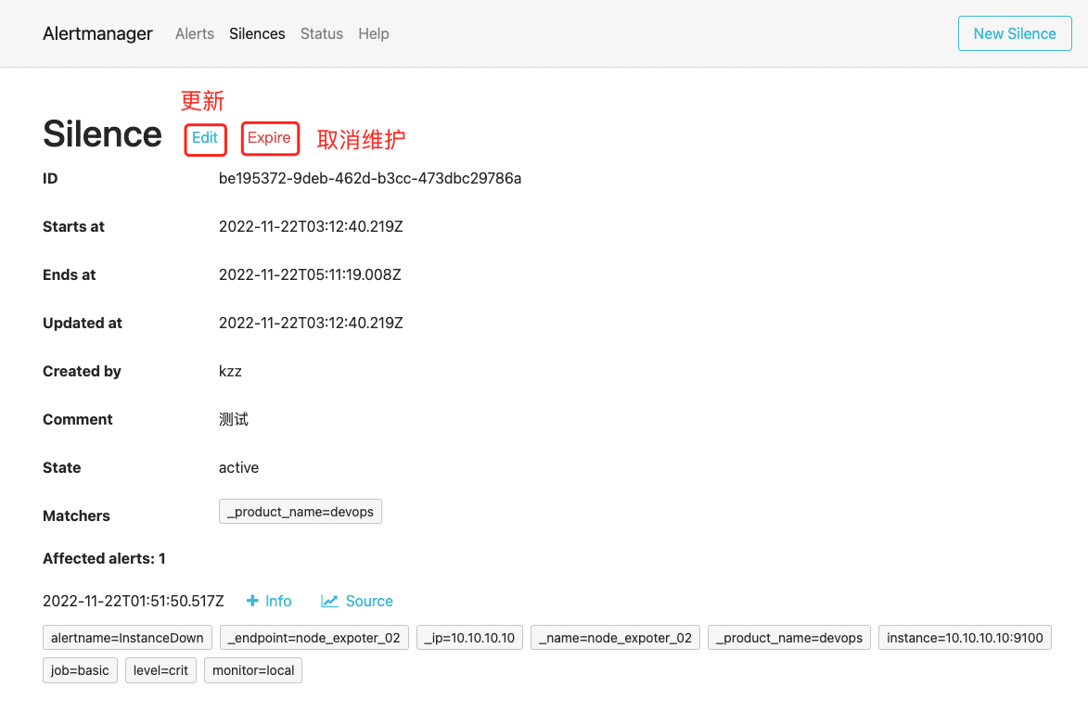
Task: Click the silence ID be195372-9deb-462d-b3cc-473dbc29786a
Action: pos(370,179)
